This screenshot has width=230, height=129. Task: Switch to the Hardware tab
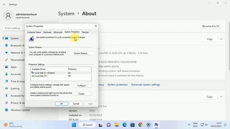point(47,32)
